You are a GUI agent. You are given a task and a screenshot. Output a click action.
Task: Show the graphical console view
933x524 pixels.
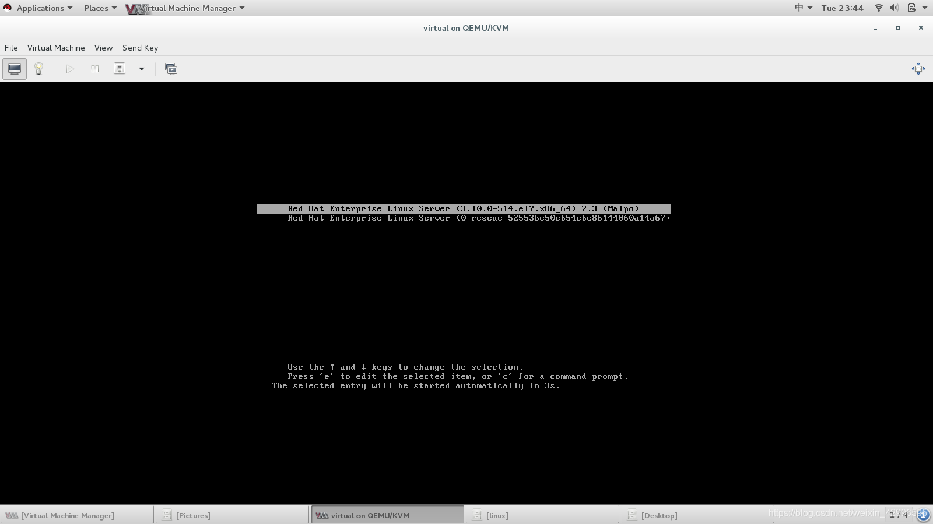pos(15,69)
